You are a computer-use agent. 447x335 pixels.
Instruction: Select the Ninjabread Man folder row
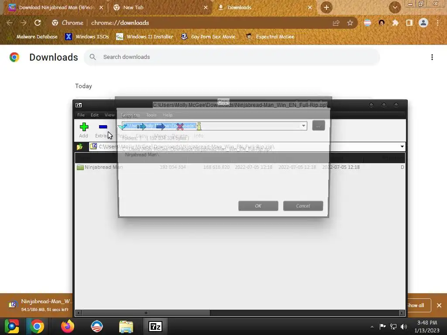point(240,167)
